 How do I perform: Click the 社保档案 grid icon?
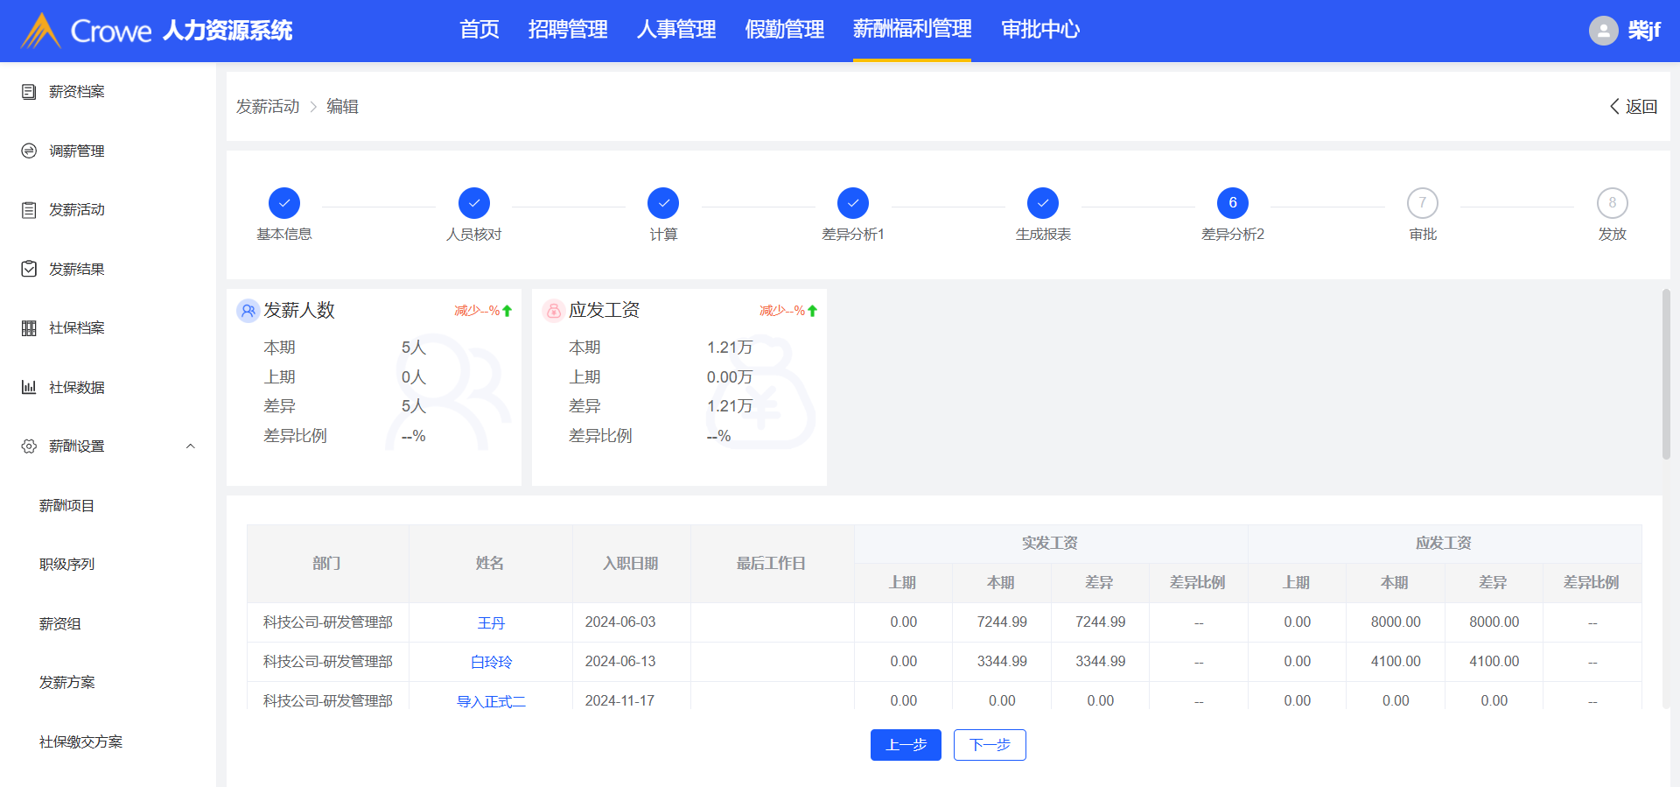[x=29, y=328]
